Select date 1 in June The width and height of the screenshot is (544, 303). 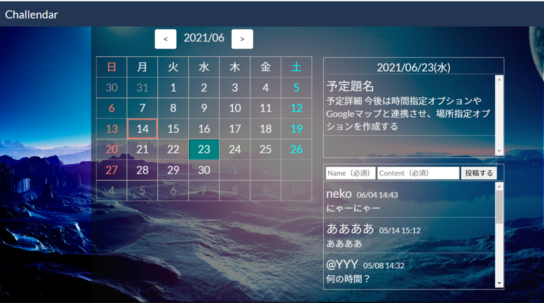point(173,87)
